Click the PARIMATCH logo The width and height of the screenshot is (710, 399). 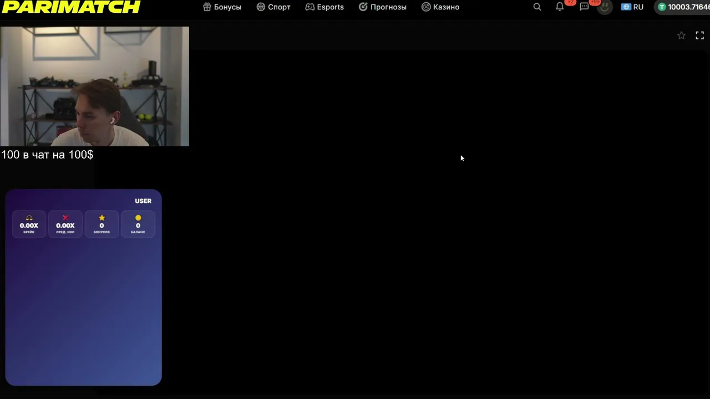pyautogui.click(x=71, y=7)
